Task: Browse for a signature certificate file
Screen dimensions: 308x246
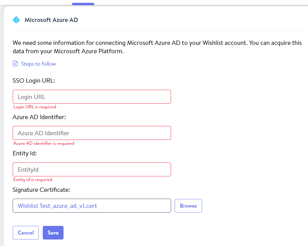Action: [x=188, y=206]
